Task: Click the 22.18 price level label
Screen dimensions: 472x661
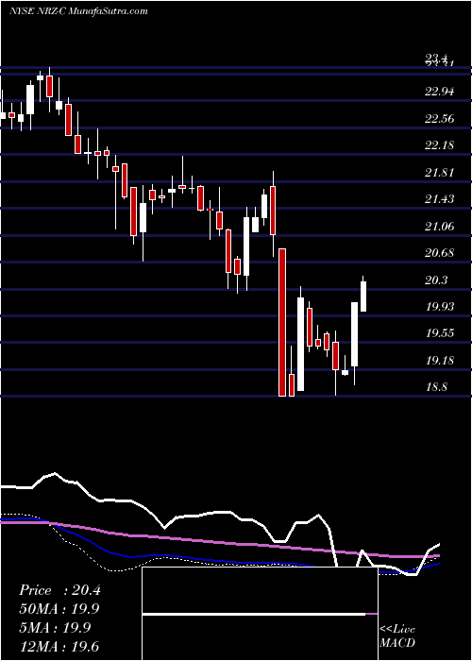Action: click(440, 145)
